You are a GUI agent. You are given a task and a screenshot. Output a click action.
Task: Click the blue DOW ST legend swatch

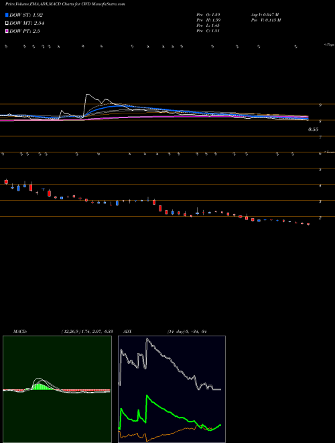click(7, 15)
